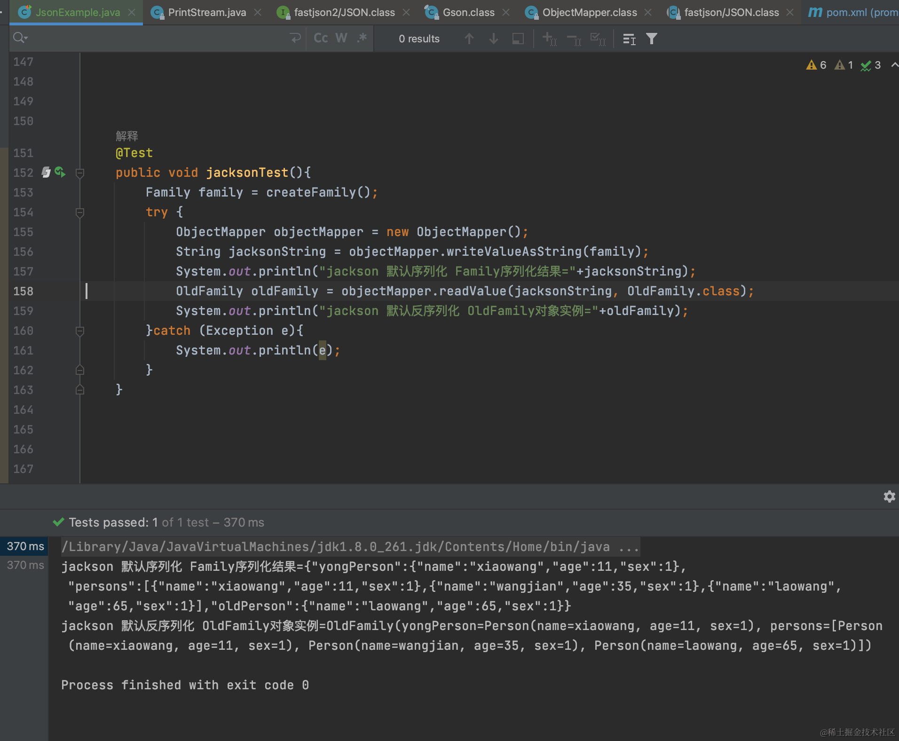Toggle Match Case (Cc) search option
This screenshot has width=899, height=741.
click(x=321, y=38)
